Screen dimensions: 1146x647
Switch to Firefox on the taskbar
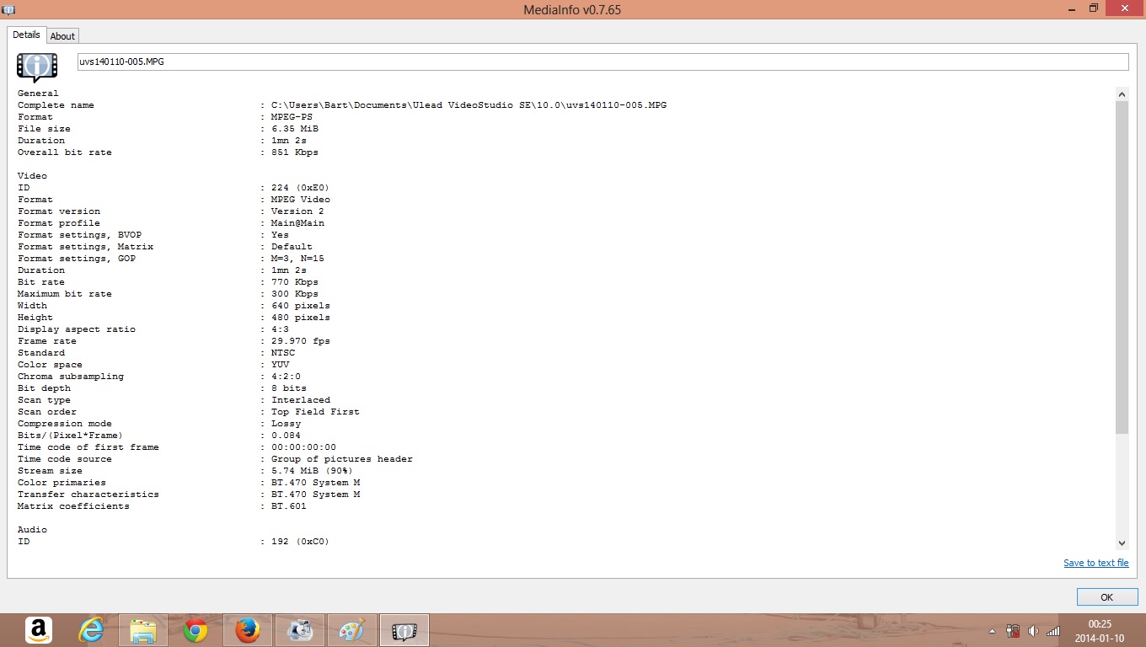pos(248,629)
